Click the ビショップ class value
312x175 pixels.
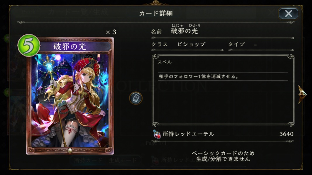(x=191, y=44)
